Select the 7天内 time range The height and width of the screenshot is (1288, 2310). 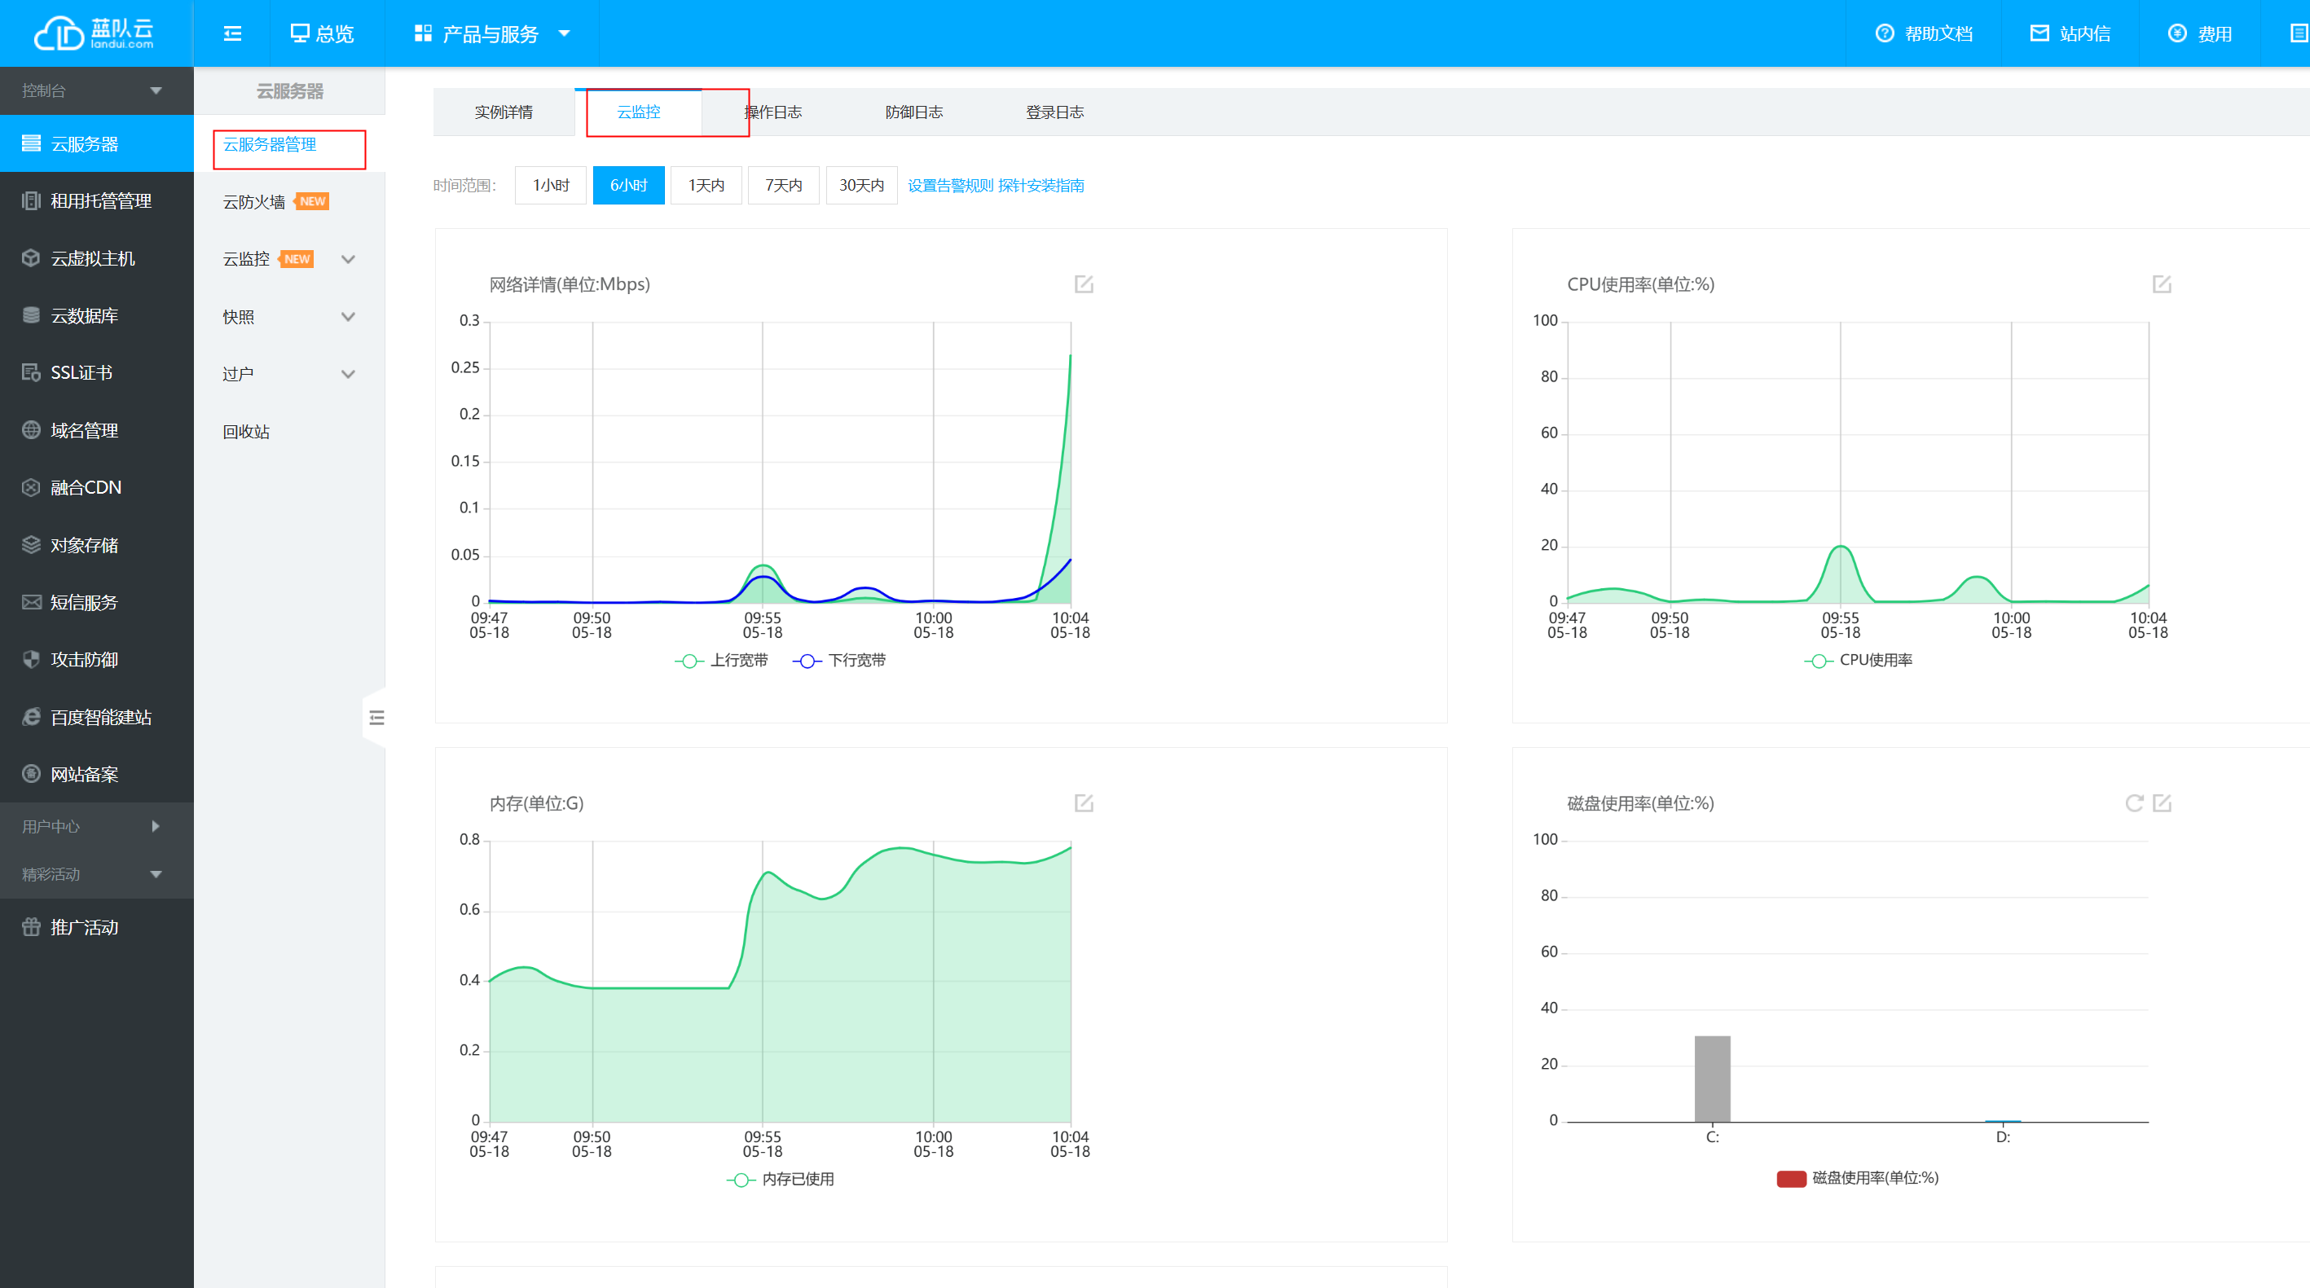783,186
